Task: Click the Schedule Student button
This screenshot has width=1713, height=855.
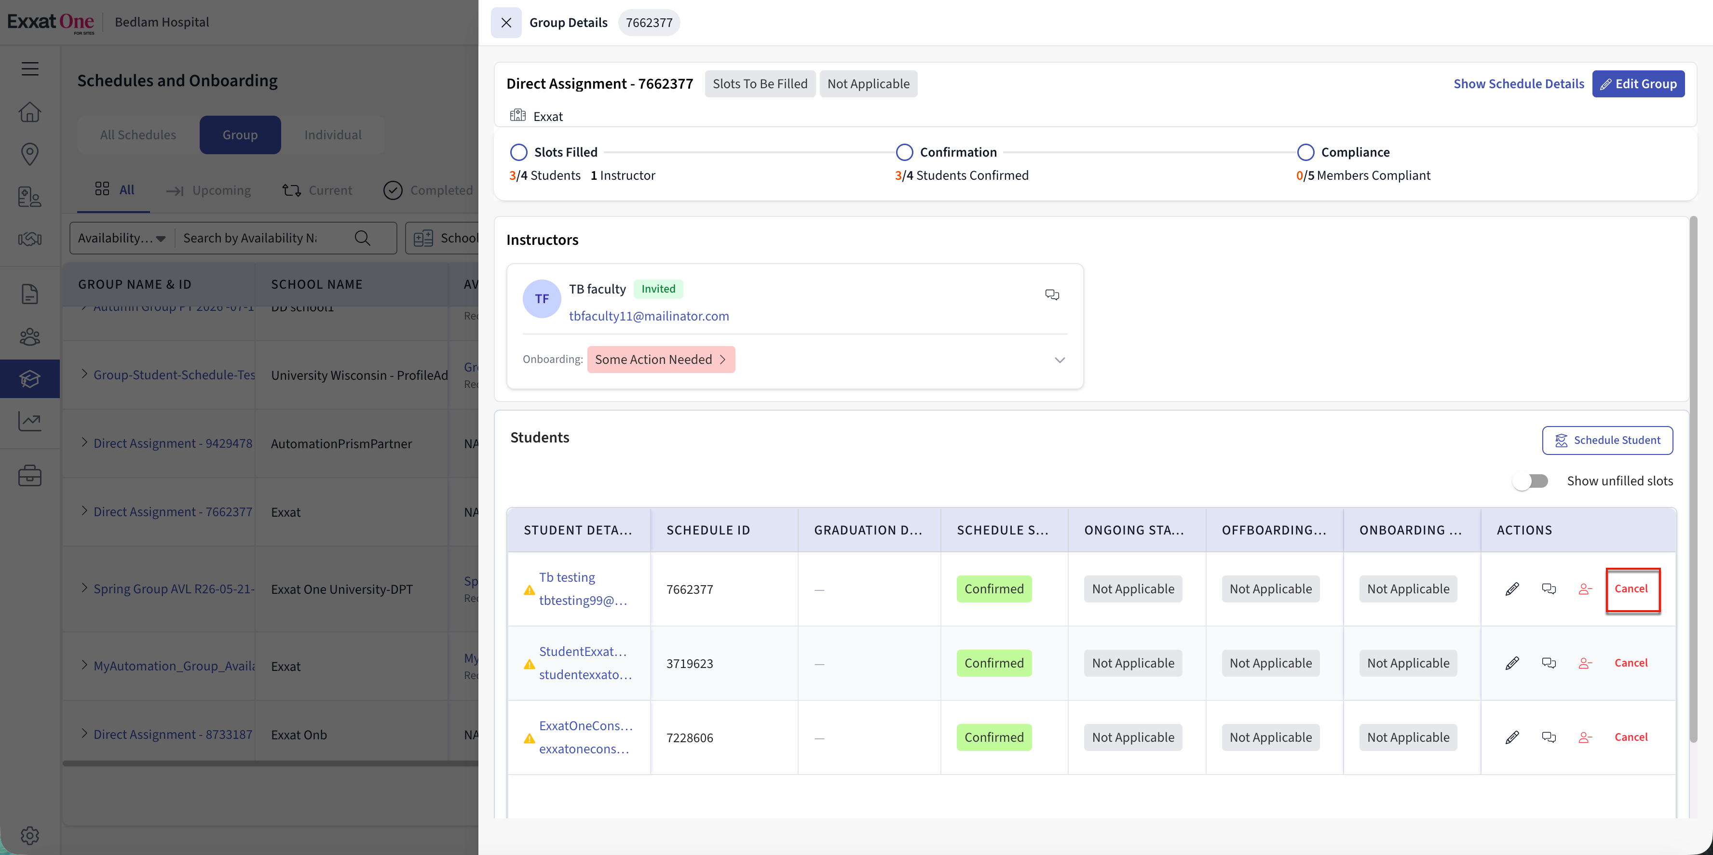Action: (x=1607, y=441)
